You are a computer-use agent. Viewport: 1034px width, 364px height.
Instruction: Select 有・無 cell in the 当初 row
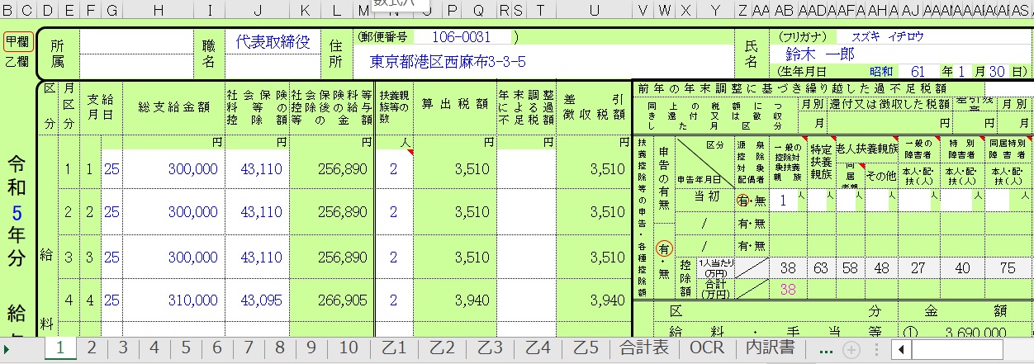(751, 199)
